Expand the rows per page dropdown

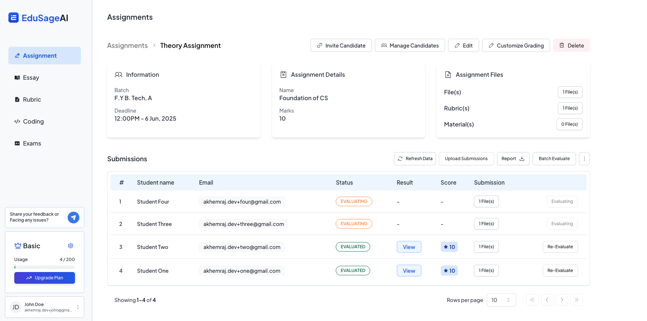501,300
